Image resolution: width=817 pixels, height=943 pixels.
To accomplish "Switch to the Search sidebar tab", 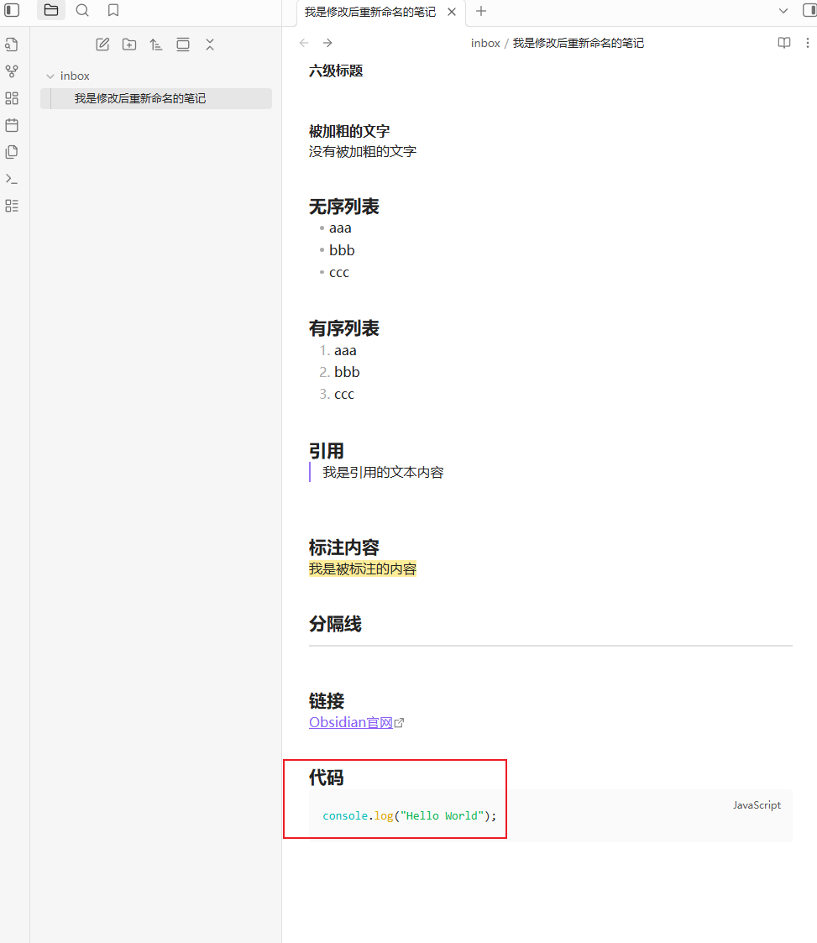I will click(82, 11).
